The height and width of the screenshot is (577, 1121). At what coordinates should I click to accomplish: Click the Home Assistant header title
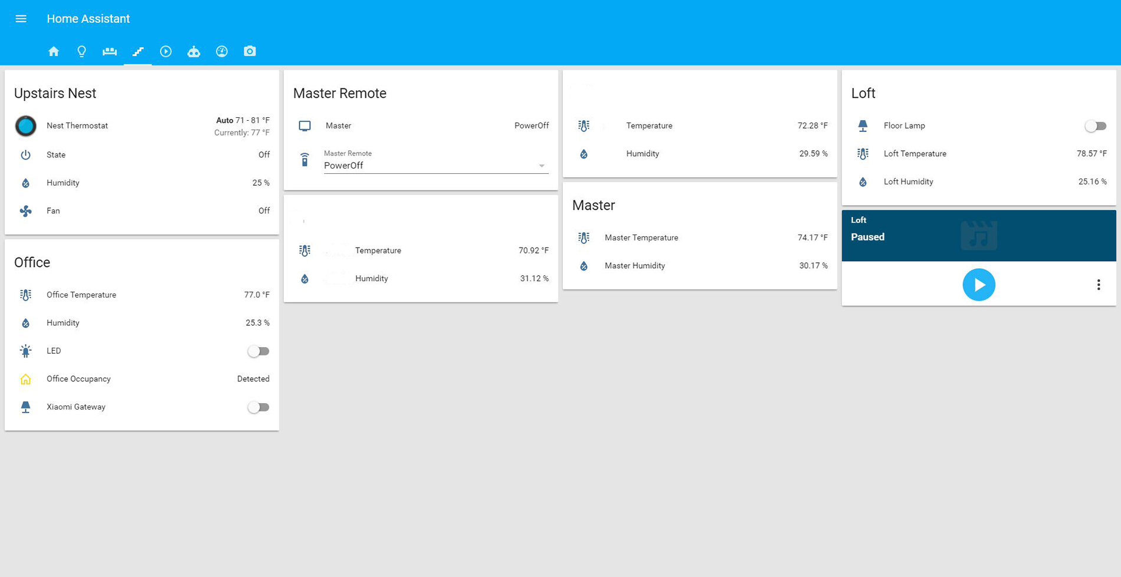(88, 19)
